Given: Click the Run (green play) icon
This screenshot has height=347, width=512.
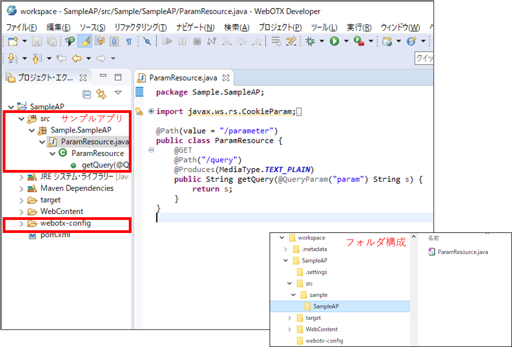Looking at the screenshot, I should [334, 41].
